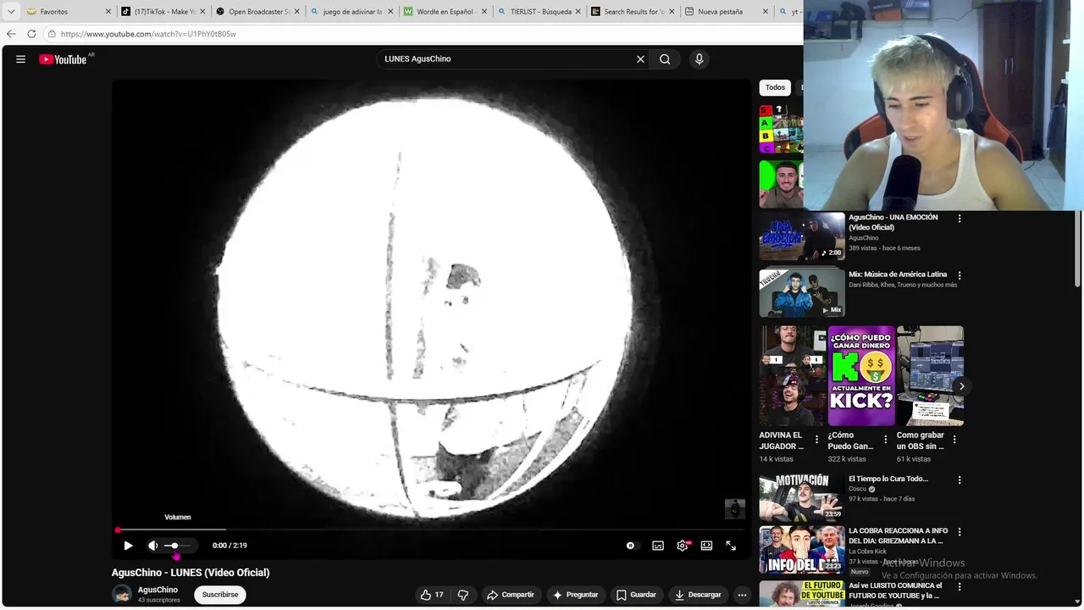Open options for El Tiempo lo Cura Todo
1084x610 pixels.
point(960,480)
